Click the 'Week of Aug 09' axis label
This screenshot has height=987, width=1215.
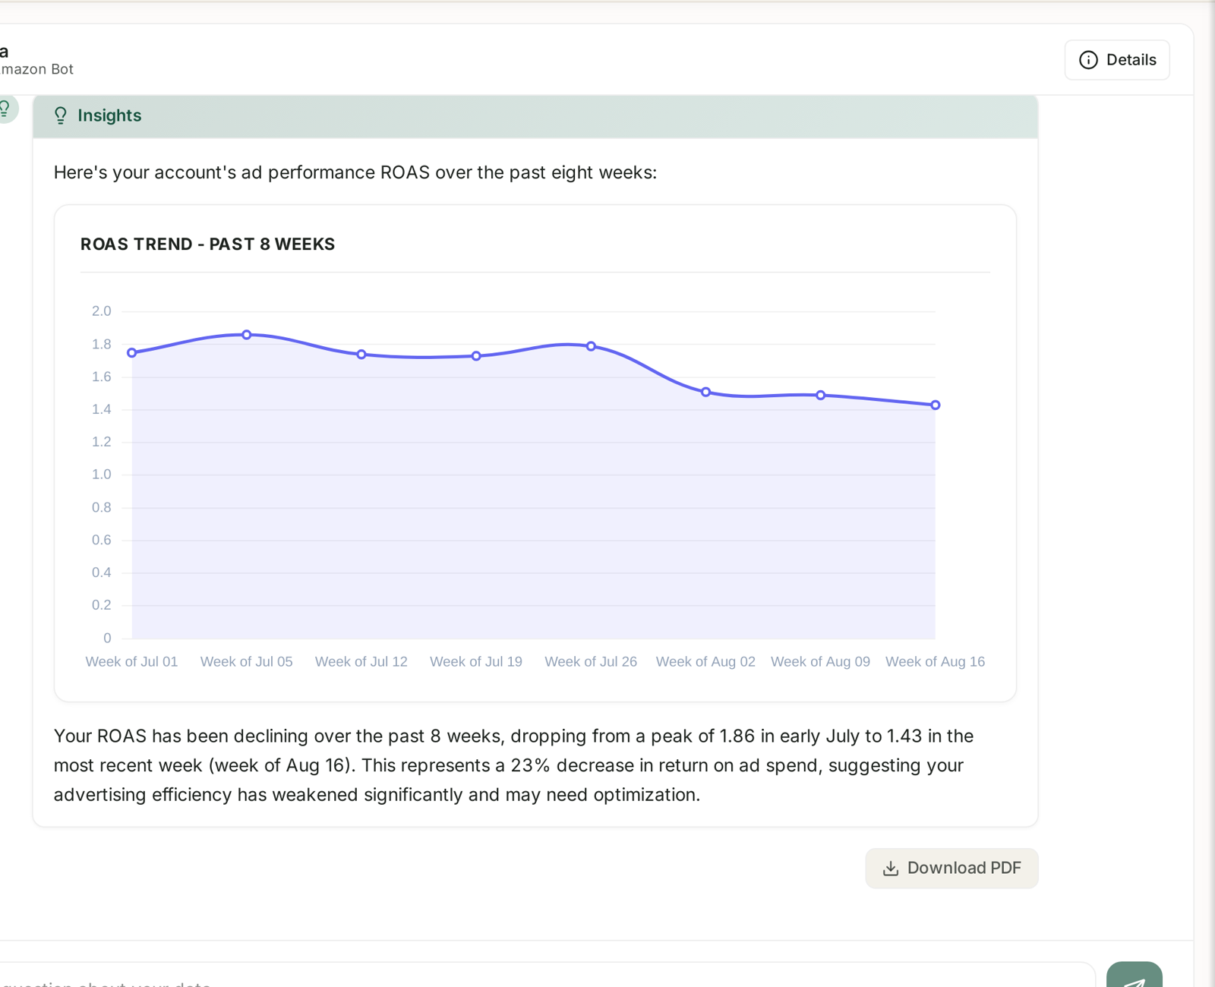point(820,662)
